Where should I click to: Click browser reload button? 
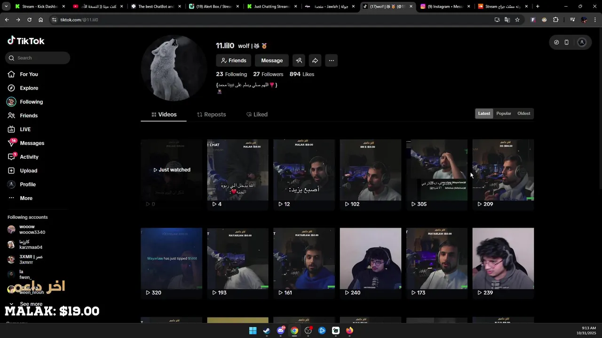point(29,20)
